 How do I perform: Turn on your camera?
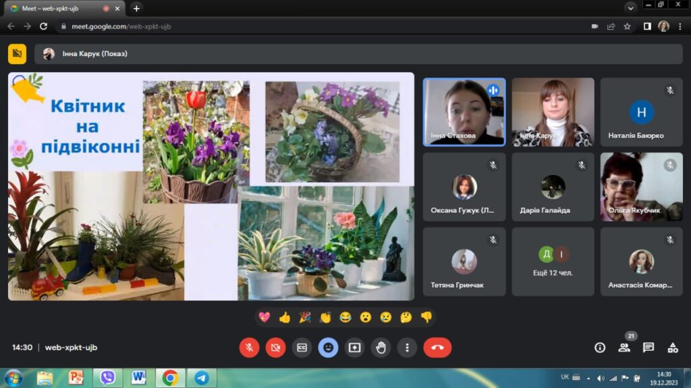275,348
